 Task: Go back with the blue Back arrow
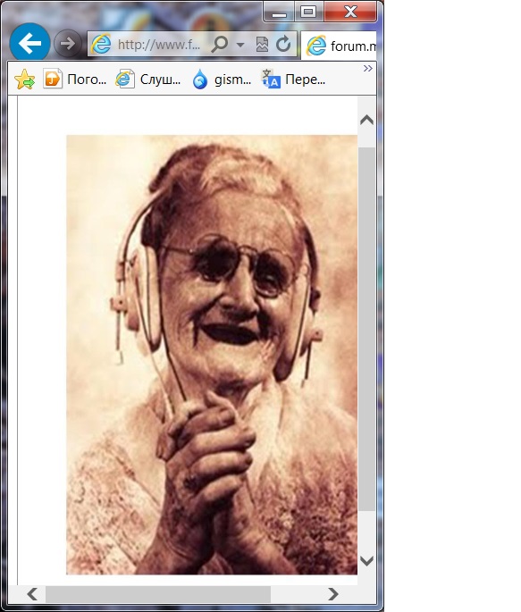[29, 43]
